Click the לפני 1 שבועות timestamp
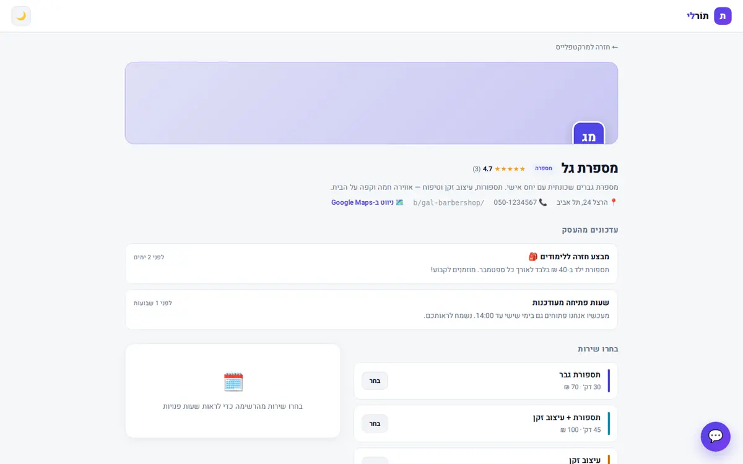Viewport: 743px width, 464px height. pyautogui.click(x=153, y=303)
